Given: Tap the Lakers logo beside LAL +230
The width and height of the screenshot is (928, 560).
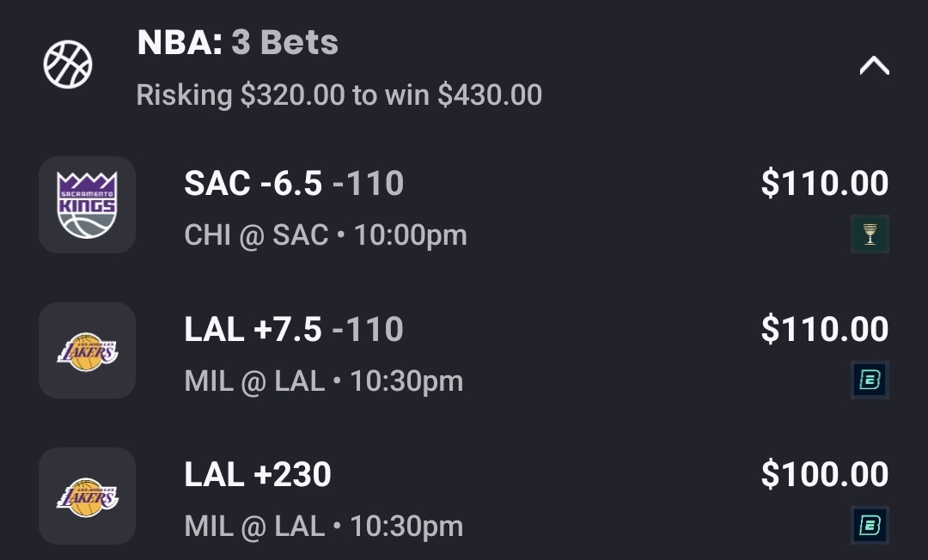Looking at the screenshot, I should tap(87, 496).
